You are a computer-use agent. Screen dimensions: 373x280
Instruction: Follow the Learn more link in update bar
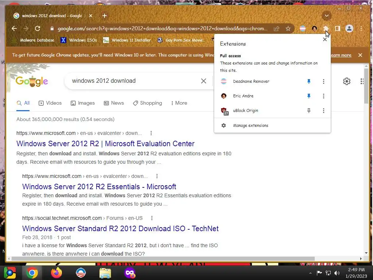click(x=341, y=55)
